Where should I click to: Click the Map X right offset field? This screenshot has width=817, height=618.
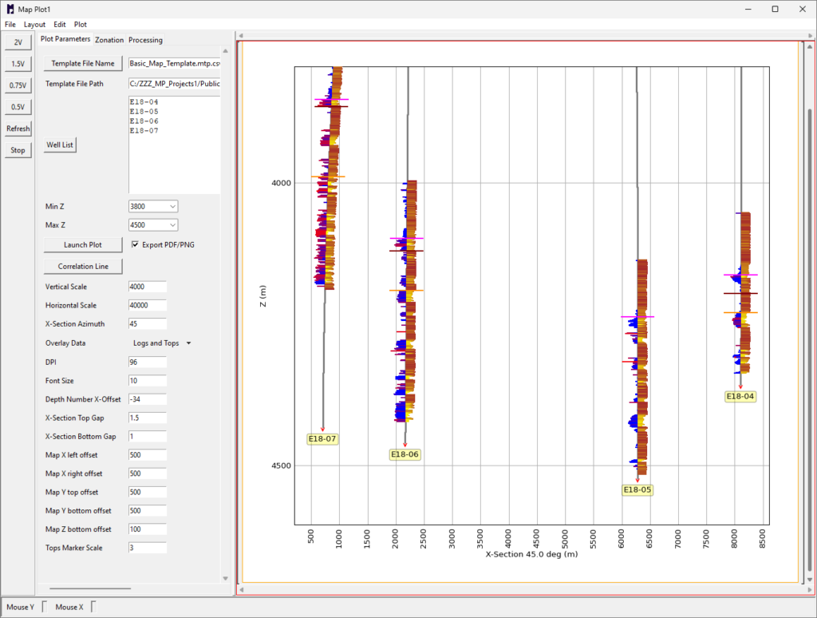(148, 473)
